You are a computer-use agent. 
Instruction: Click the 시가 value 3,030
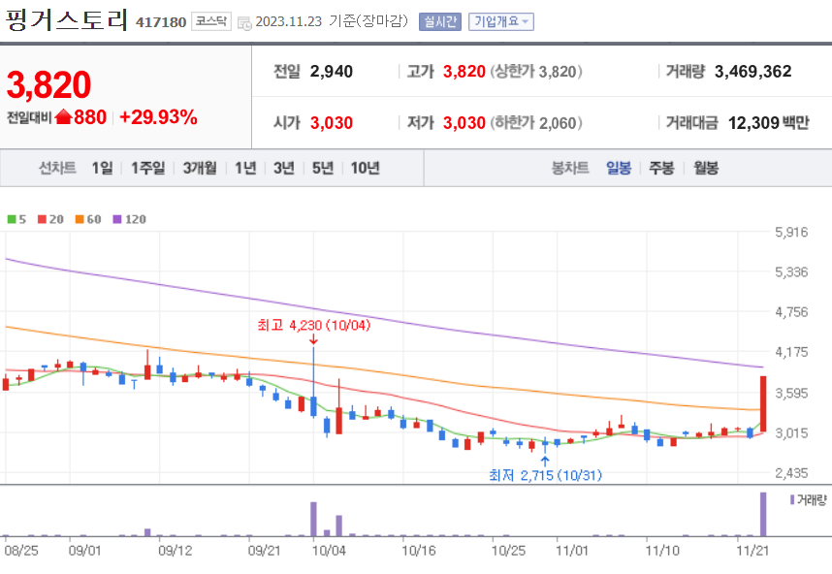coord(331,123)
